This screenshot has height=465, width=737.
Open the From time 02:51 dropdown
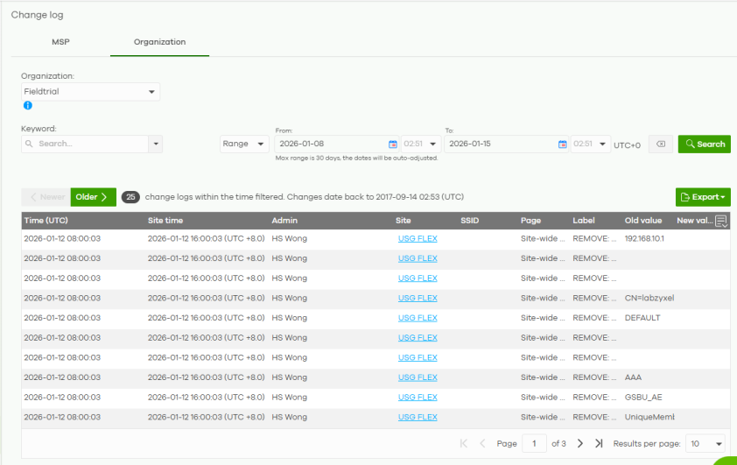[x=420, y=144]
